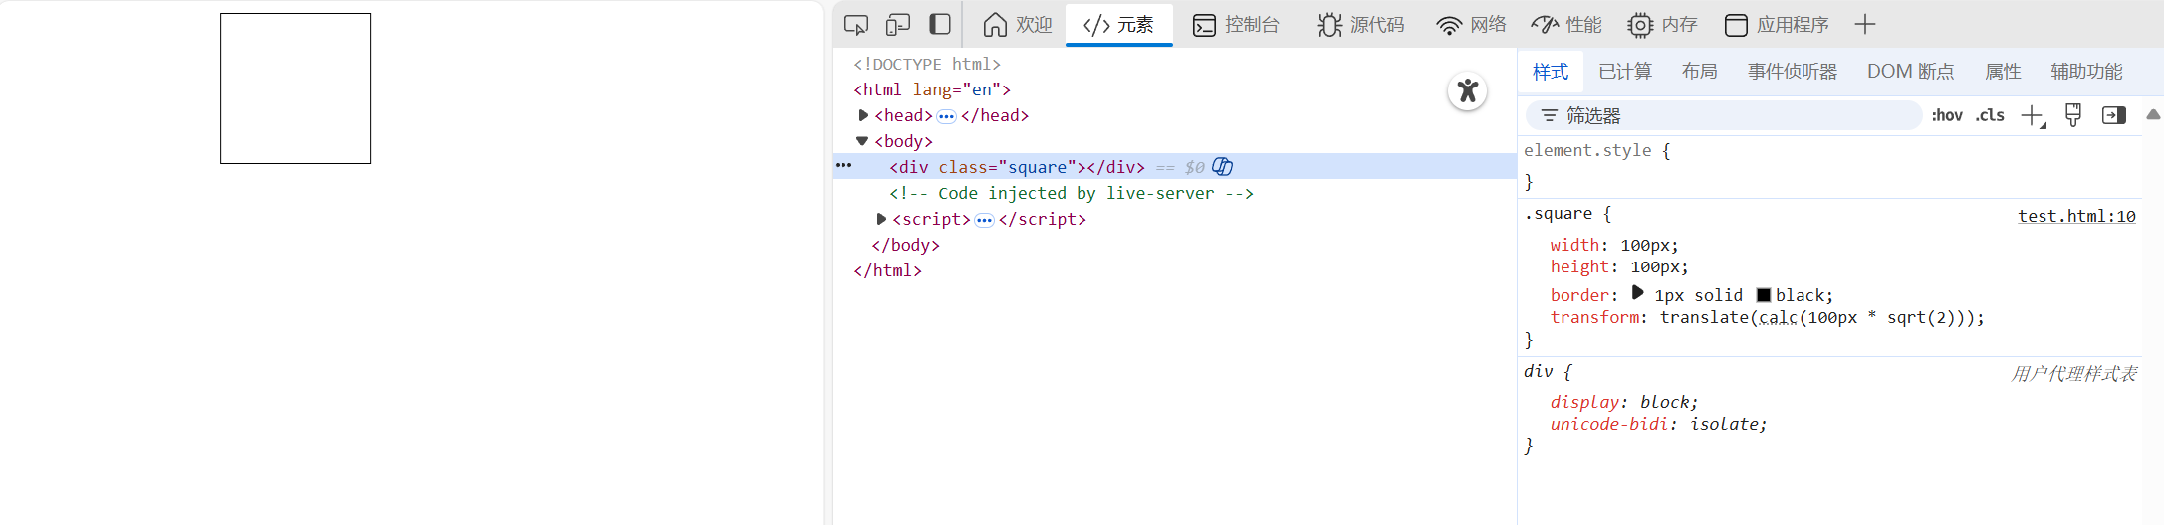Viewport: 2164px width, 525px height.
Task: Toggle the .cls class editor
Action: point(1990,116)
